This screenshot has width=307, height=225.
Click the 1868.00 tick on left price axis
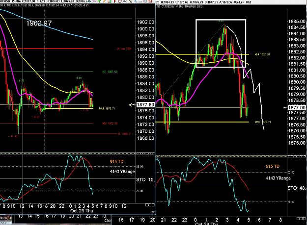coord(145,138)
